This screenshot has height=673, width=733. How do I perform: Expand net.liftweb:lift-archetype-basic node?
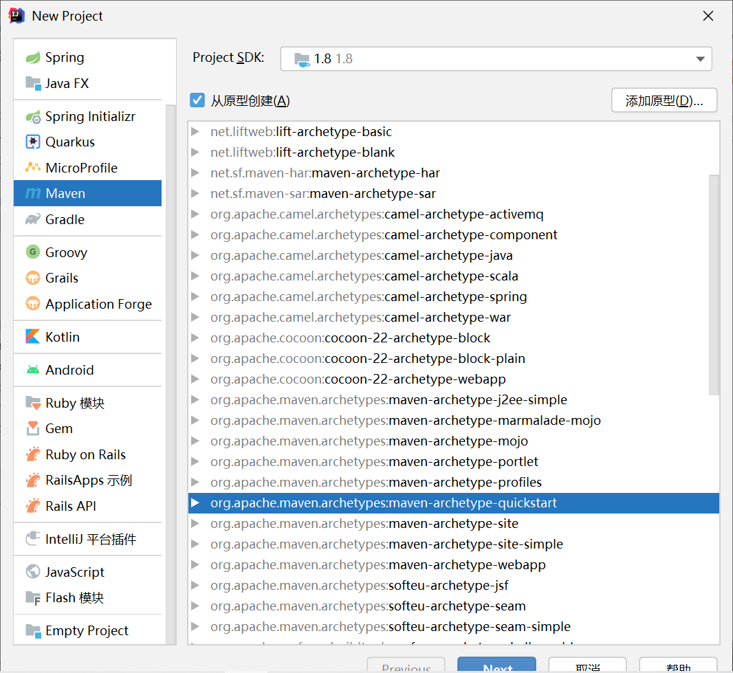(195, 131)
